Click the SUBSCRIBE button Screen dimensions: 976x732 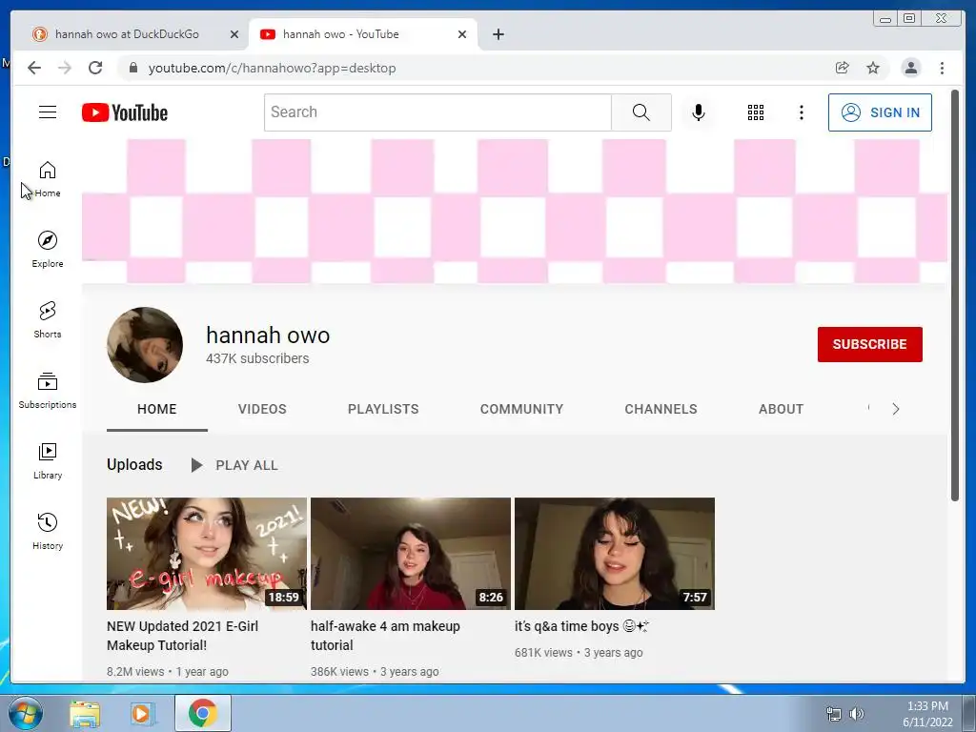click(x=869, y=344)
